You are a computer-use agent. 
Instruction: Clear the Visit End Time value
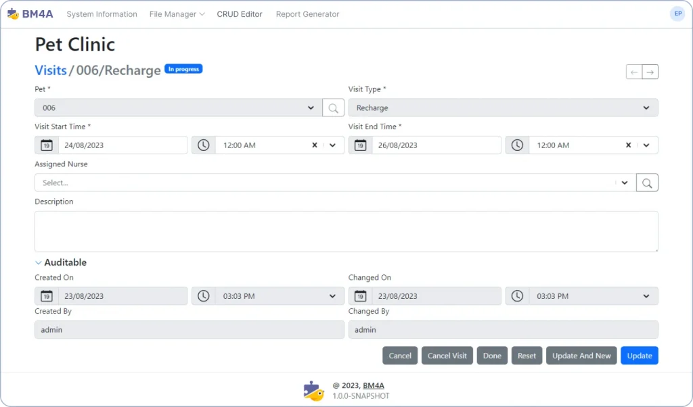point(629,145)
